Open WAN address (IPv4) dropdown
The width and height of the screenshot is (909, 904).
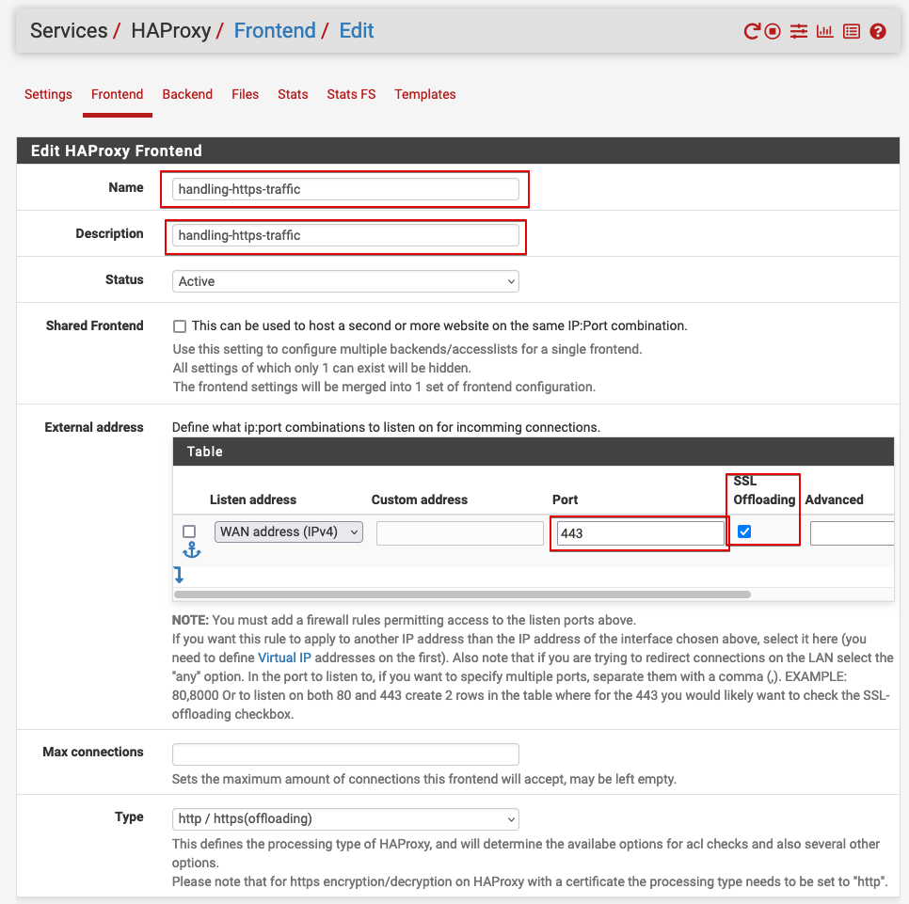[289, 532]
